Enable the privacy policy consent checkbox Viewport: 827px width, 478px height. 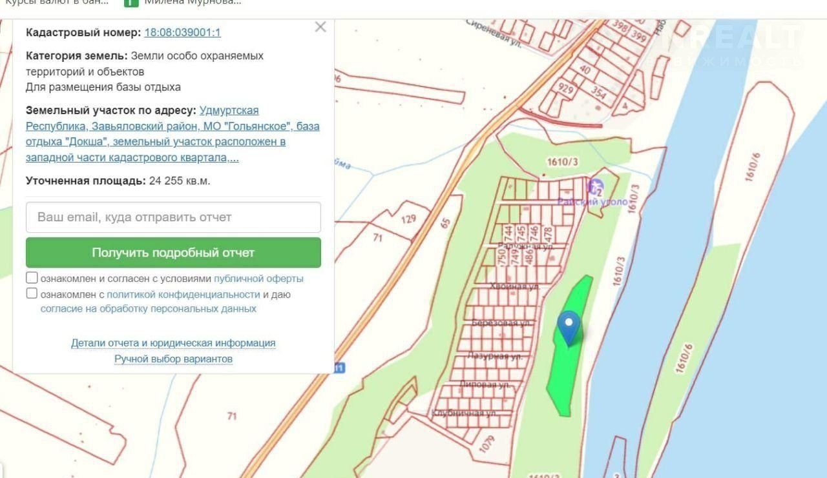coord(32,294)
